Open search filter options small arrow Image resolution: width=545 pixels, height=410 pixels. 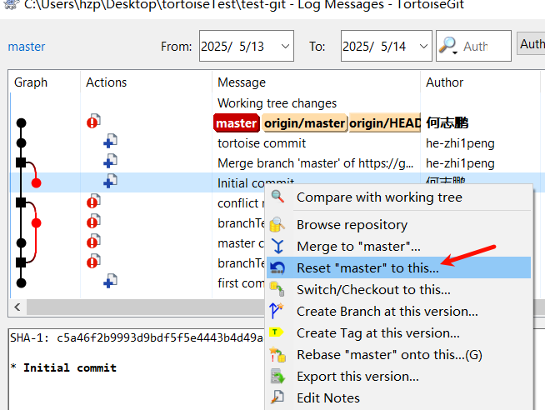[455, 52]
